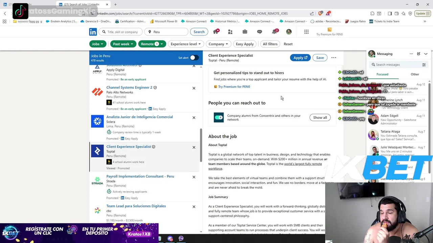Dismiss the Channel Systems Engineer 2 job
The image size is (433, 243).
(194, 88)
